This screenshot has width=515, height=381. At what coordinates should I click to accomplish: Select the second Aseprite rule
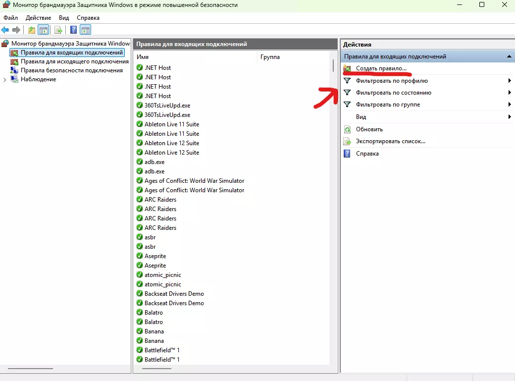tap(155, 266)
